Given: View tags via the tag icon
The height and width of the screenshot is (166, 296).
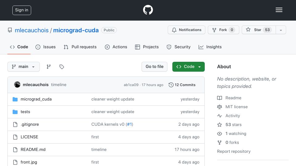Looking at the screenshot, I should click(62, 67).
